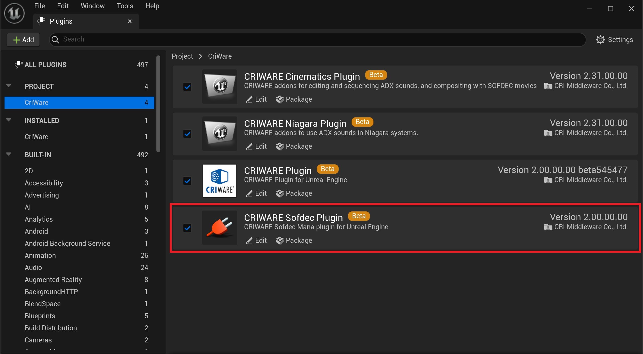The width and height of the screenshot is (643, 354).
Task: Click the Add plugin button
Action: 23,40
